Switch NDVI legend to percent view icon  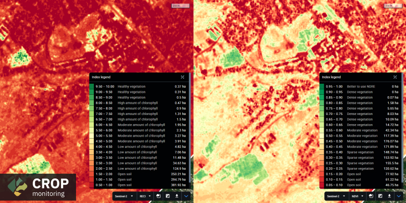tap(395, 77)
